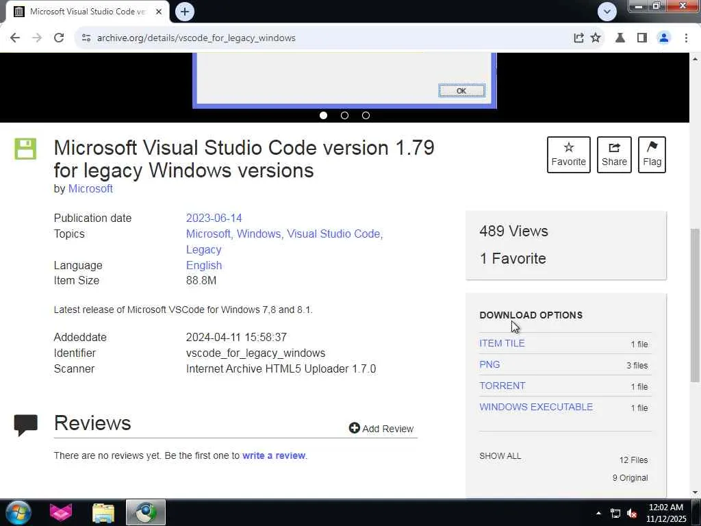The width and height of the screenshot is (701, 526).
Task: Click the 1 Favorite text
Action: click(513, 258)
